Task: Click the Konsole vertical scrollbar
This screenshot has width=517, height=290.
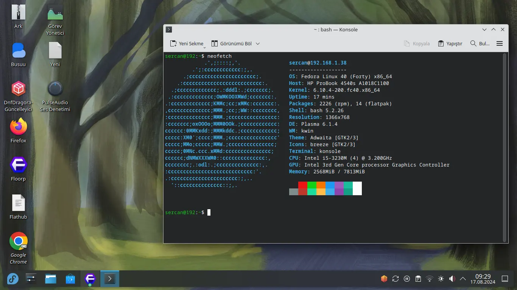Action: click(505, 148)
